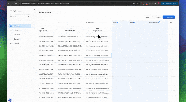
Task: Click the zoom magnifier icon in address bar
Action: click(134, 4)
